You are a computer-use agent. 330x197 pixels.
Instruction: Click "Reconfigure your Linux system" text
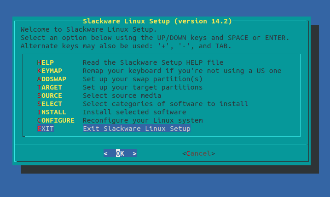143,120
